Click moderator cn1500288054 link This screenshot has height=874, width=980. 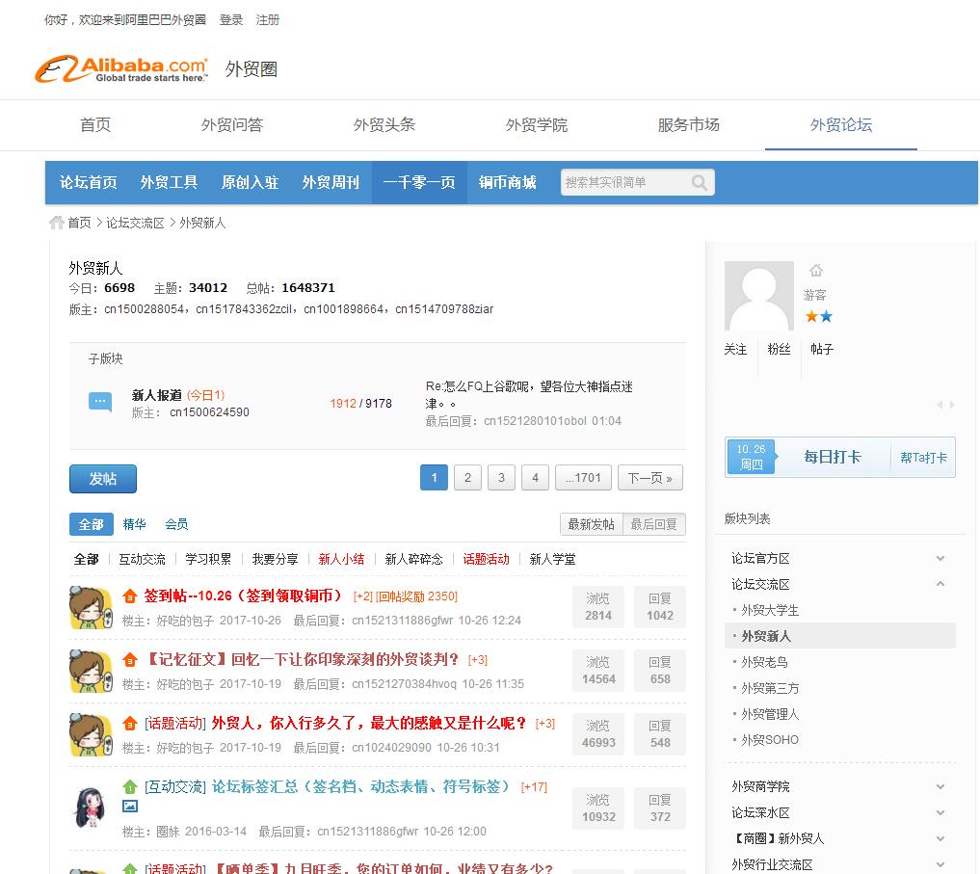coord(145,308)
